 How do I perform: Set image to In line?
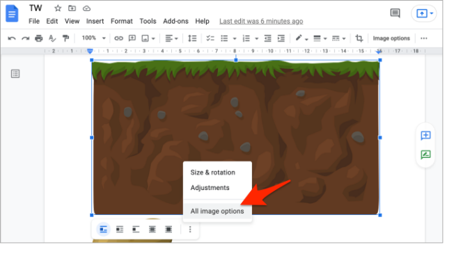point(104,230)
